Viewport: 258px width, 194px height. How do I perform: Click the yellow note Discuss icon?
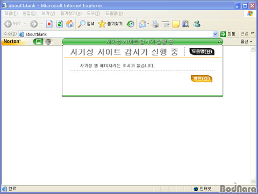tap(176, 24)
